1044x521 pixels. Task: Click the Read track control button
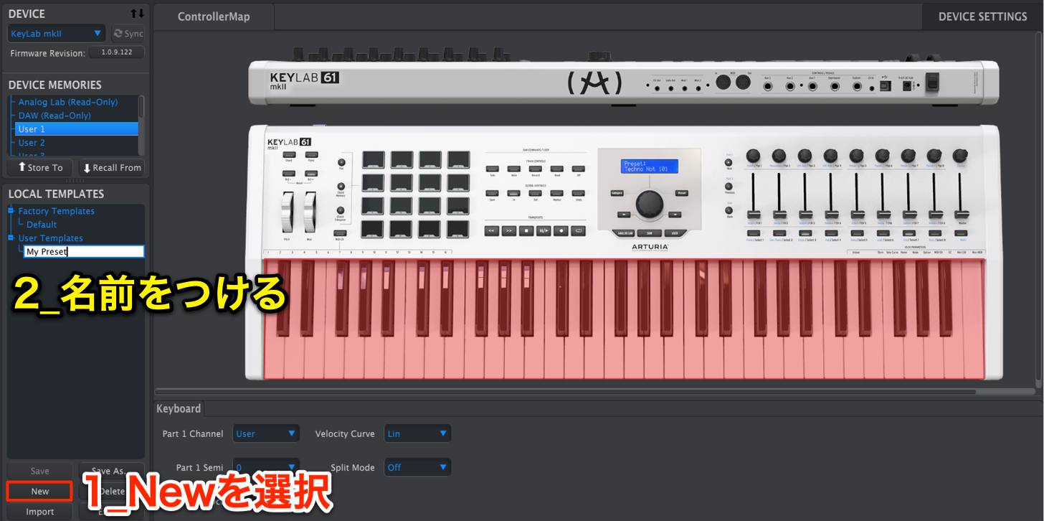[557, 169]
